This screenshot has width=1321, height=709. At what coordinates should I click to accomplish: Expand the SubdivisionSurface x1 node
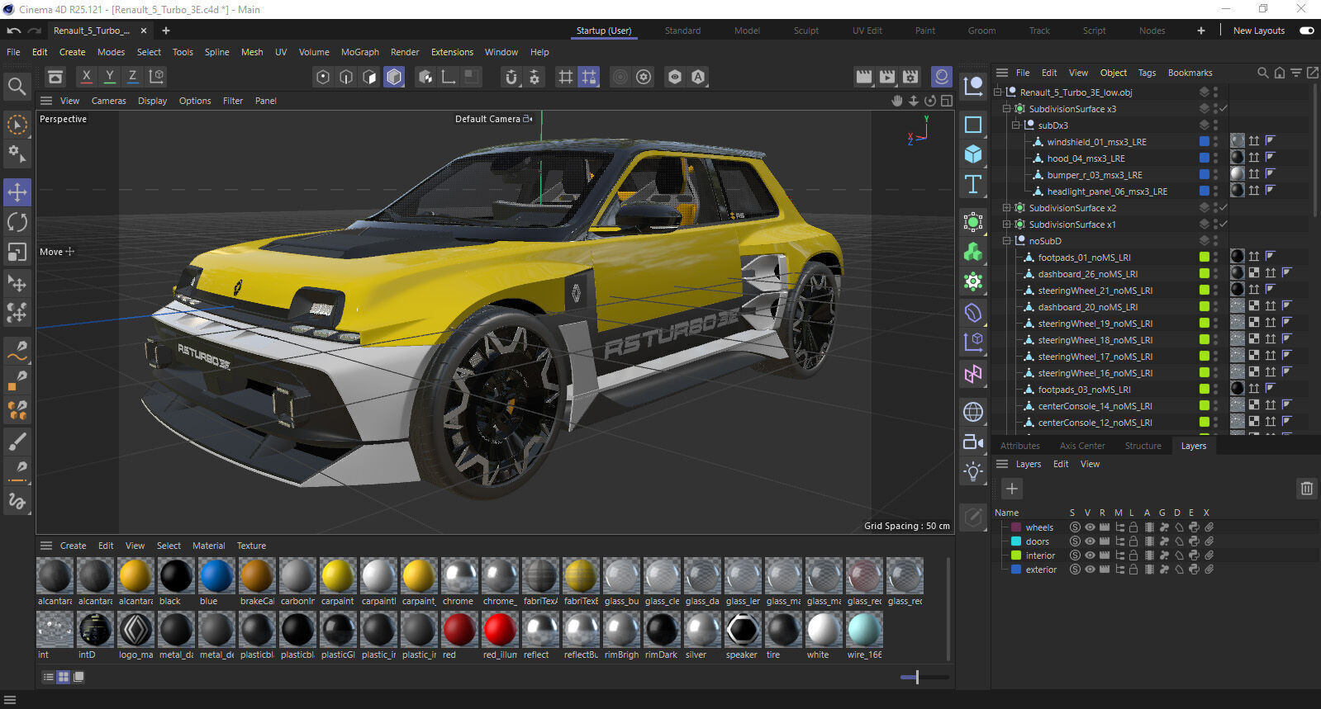[1006, 225]
